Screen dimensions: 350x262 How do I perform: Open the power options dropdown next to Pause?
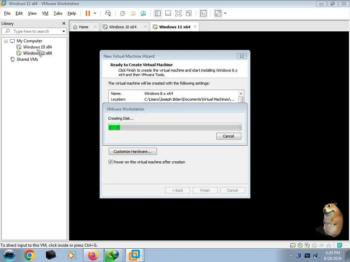[x=95, y=13]
